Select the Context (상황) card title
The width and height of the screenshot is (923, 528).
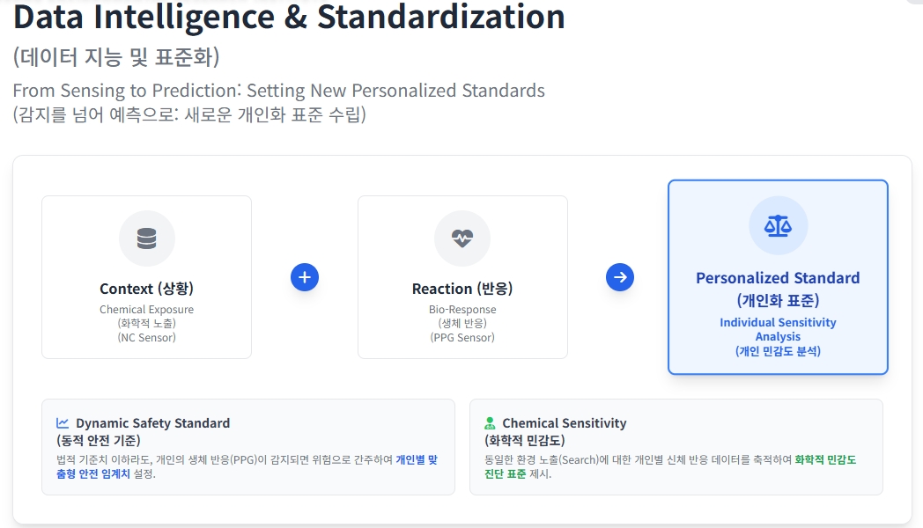pyautogui.click(x=146, y=289)
